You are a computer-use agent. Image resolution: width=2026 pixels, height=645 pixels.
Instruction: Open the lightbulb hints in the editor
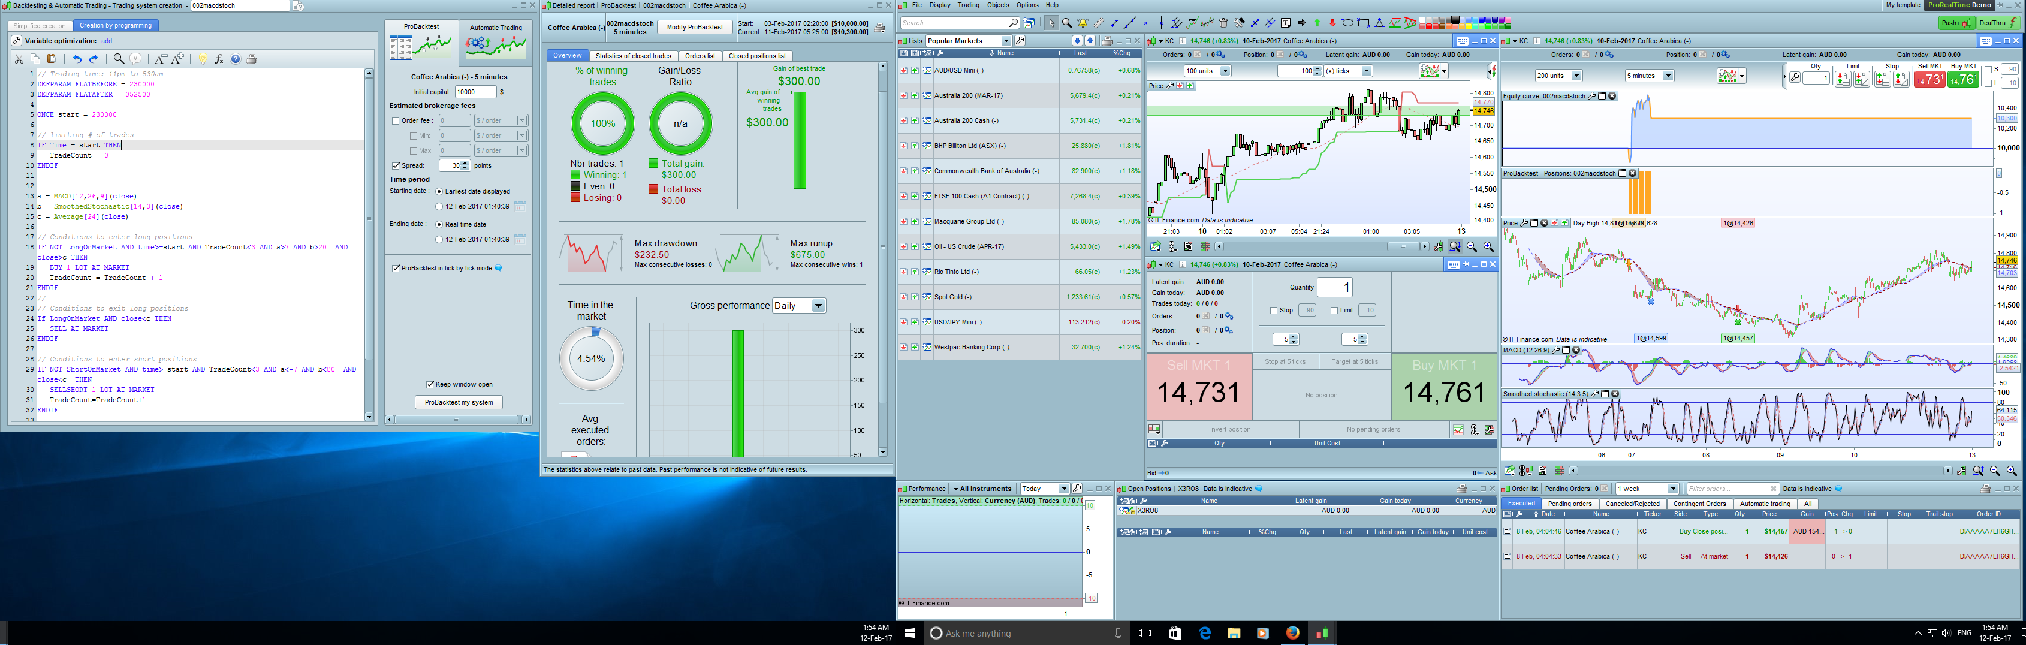[x=202, y=59]
